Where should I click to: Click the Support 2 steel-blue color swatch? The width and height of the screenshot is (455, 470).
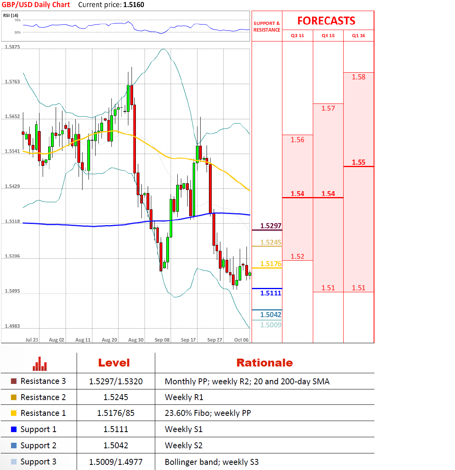tap(14, 446)
